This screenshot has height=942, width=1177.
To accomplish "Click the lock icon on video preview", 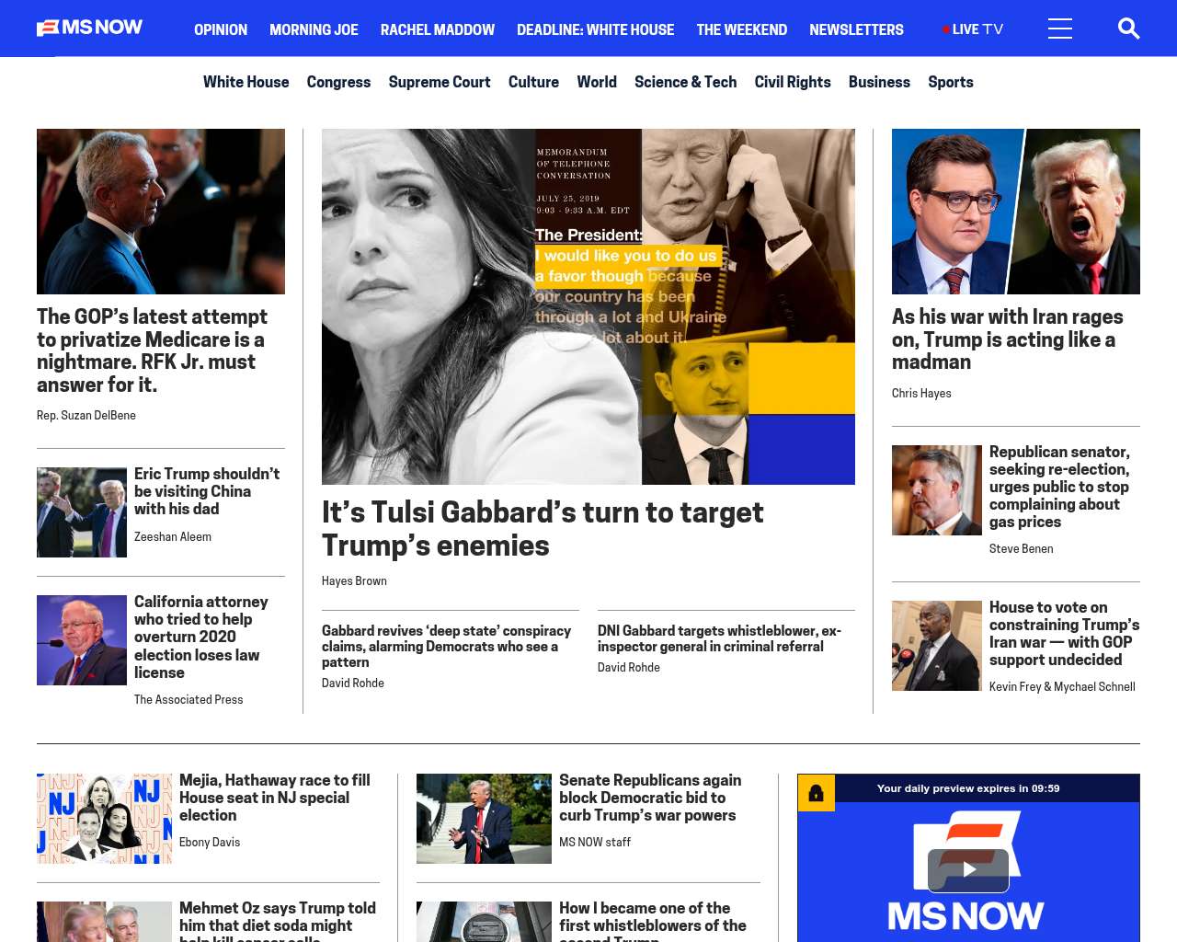I will (x=816, y=793).
